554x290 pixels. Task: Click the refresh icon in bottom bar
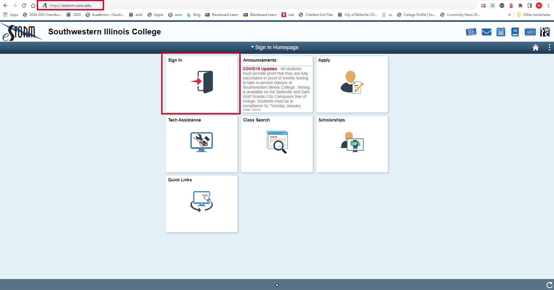point(549,285)
